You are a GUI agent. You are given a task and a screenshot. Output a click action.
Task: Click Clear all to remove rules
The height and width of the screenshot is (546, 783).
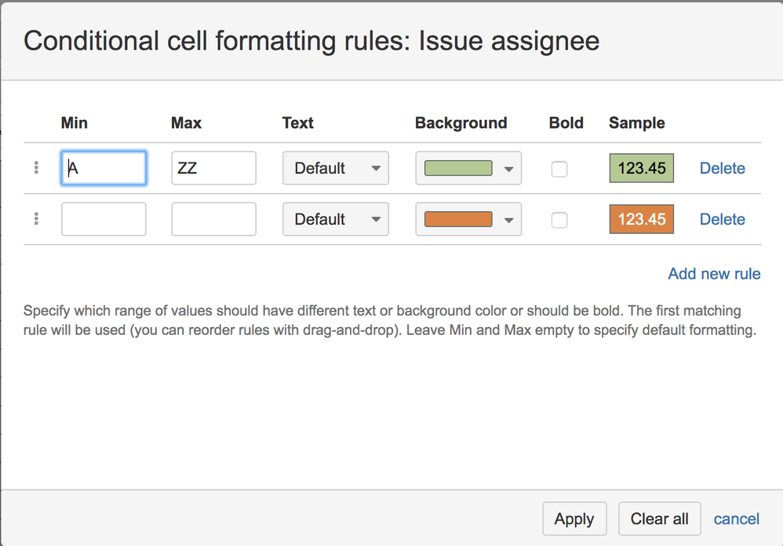(659, 519)
